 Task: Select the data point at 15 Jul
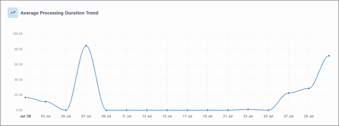[x=167, y=110]
